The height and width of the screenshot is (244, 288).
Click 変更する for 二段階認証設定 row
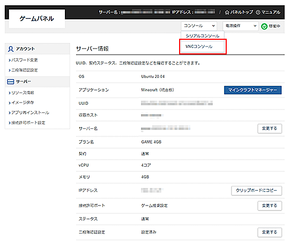(270, 232)
